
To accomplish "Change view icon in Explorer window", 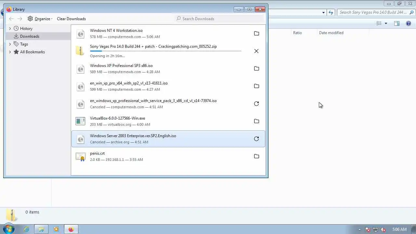I will click(379, 23).
